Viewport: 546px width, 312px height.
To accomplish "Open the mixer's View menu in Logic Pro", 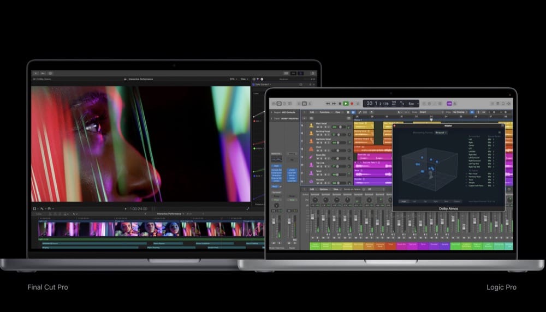I will click(x=336, y=189).
